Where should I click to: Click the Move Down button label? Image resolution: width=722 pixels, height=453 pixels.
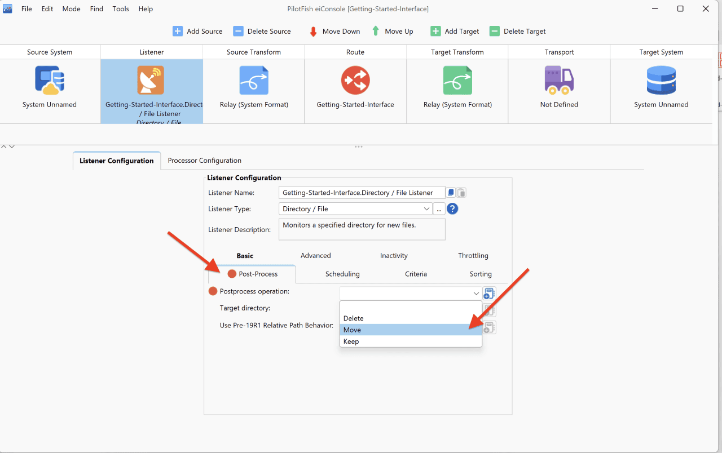pos(341,32)
